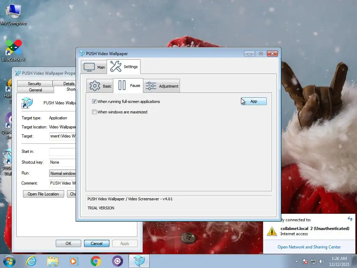Screen dimensions: 357x268
Task: Select BlueStacks X desktop icon
Action: pos(14,50)
